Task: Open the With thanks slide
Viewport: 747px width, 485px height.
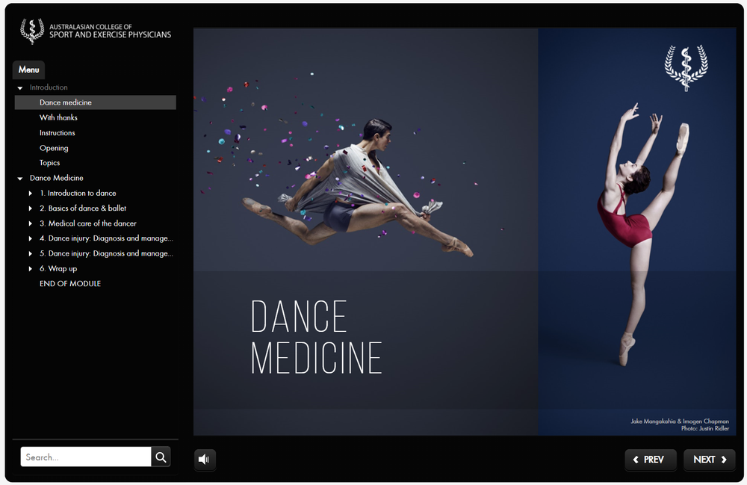Action: pyautogui.click(x=58, y=117)
